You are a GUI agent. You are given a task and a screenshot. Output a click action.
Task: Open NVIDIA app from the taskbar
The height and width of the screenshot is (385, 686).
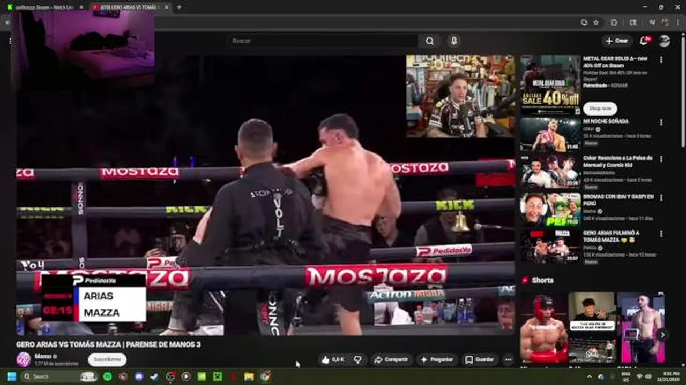[202, 376]
